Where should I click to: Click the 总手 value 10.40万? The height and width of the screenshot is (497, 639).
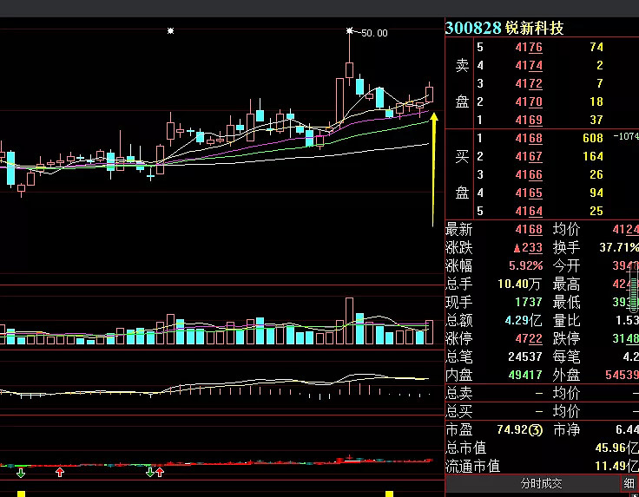(519, 284)
